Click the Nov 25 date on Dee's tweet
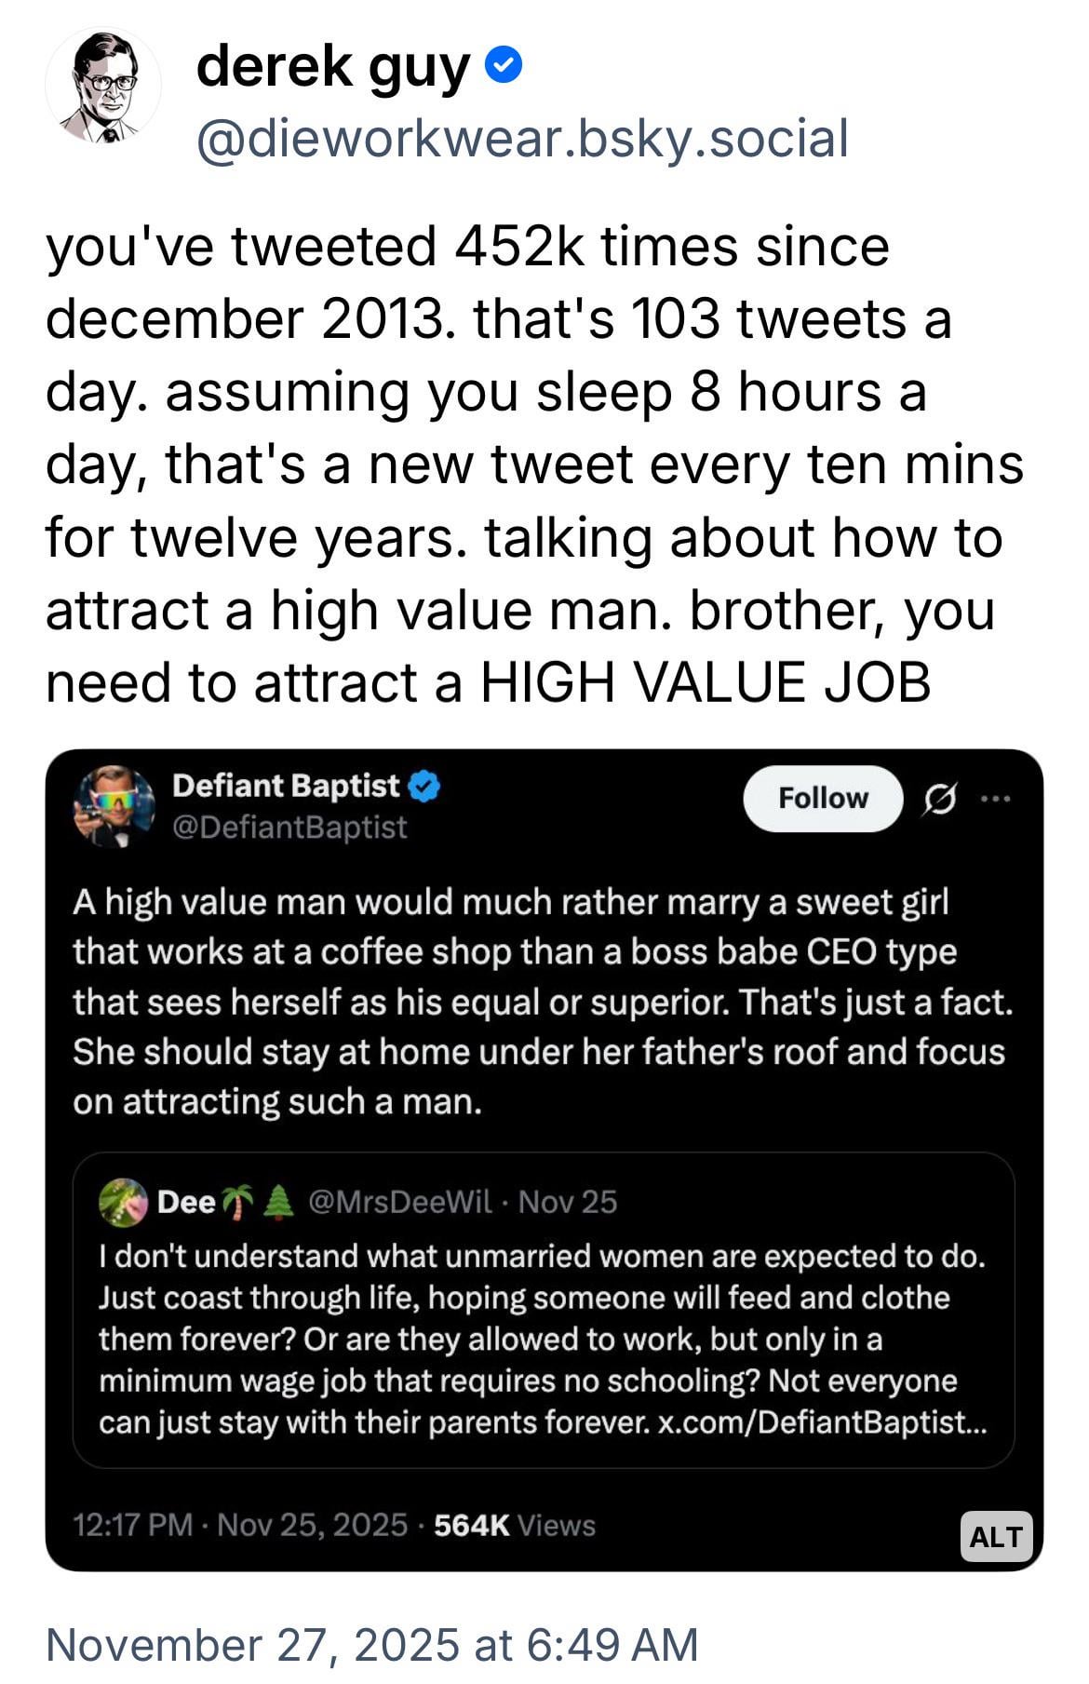This screenshot has height=1684, width=1089. pos(568,1202)
